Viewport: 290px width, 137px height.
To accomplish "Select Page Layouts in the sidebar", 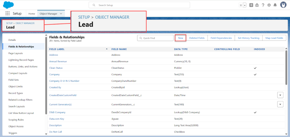I will tap(16, 53).
